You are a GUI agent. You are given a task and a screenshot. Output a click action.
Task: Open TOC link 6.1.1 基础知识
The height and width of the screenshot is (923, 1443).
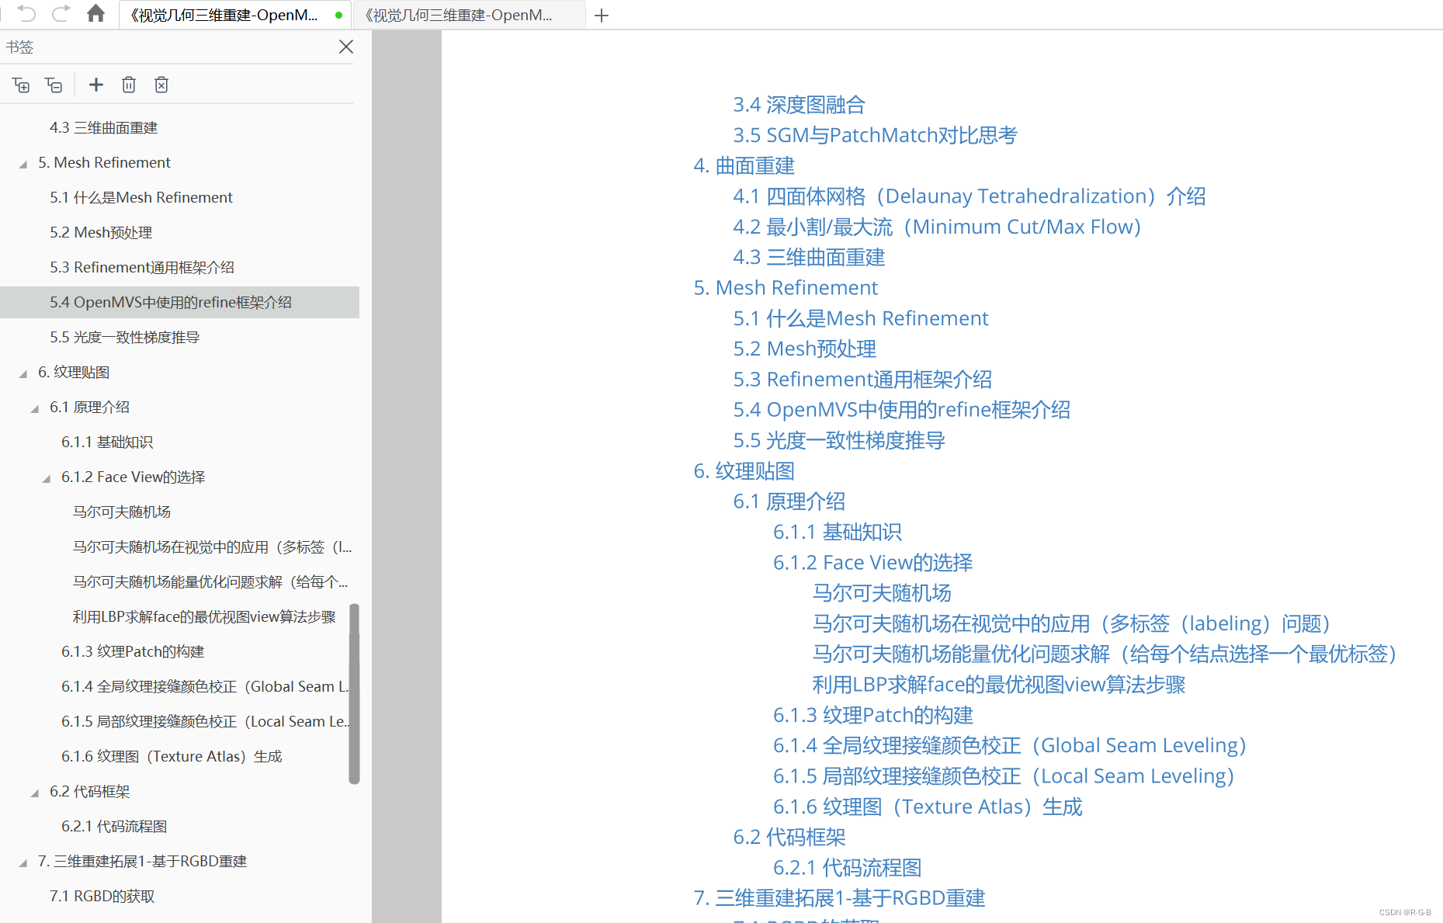838,532
